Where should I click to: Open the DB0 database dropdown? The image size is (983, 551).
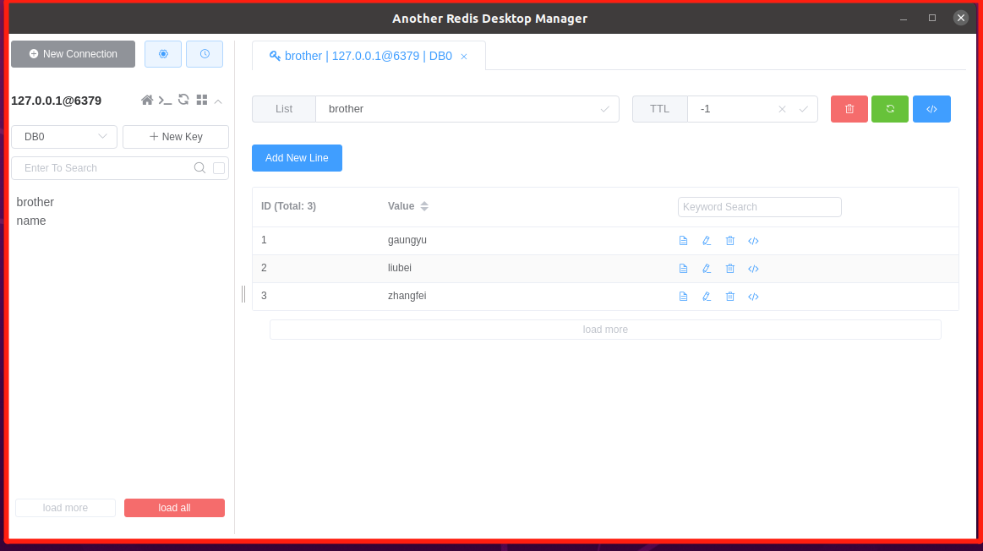coord(64,137)
